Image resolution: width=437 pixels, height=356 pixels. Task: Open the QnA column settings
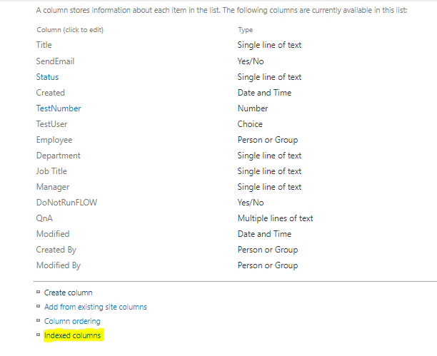[45, 218]
